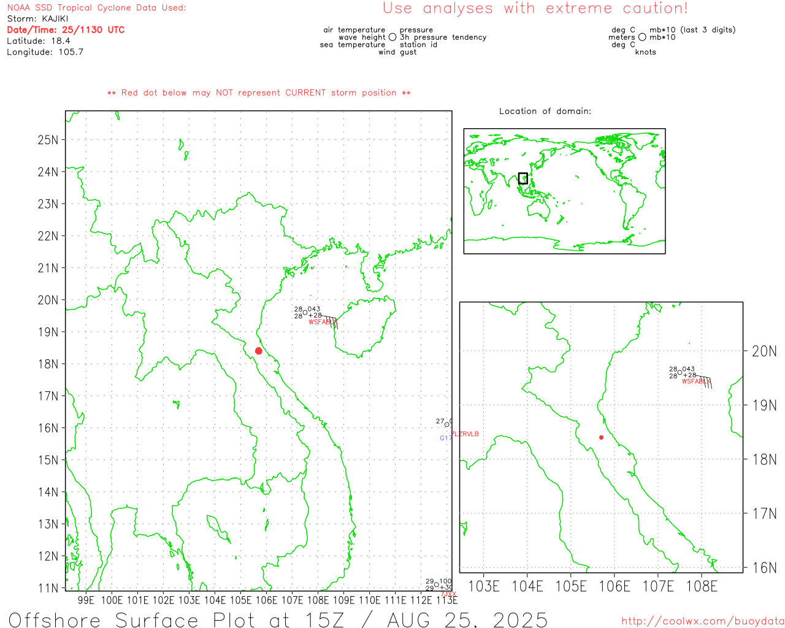Image resolution: width=785 pixels, height=628 pixels.
Task: Click 'Location of domain:' label
Action: pos(545,111)
